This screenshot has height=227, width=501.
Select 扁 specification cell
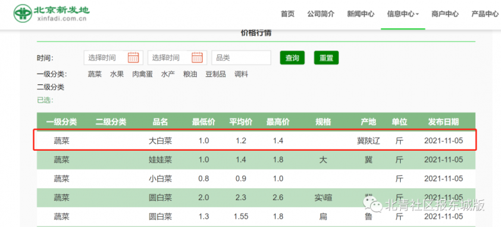tap(323, 217)
